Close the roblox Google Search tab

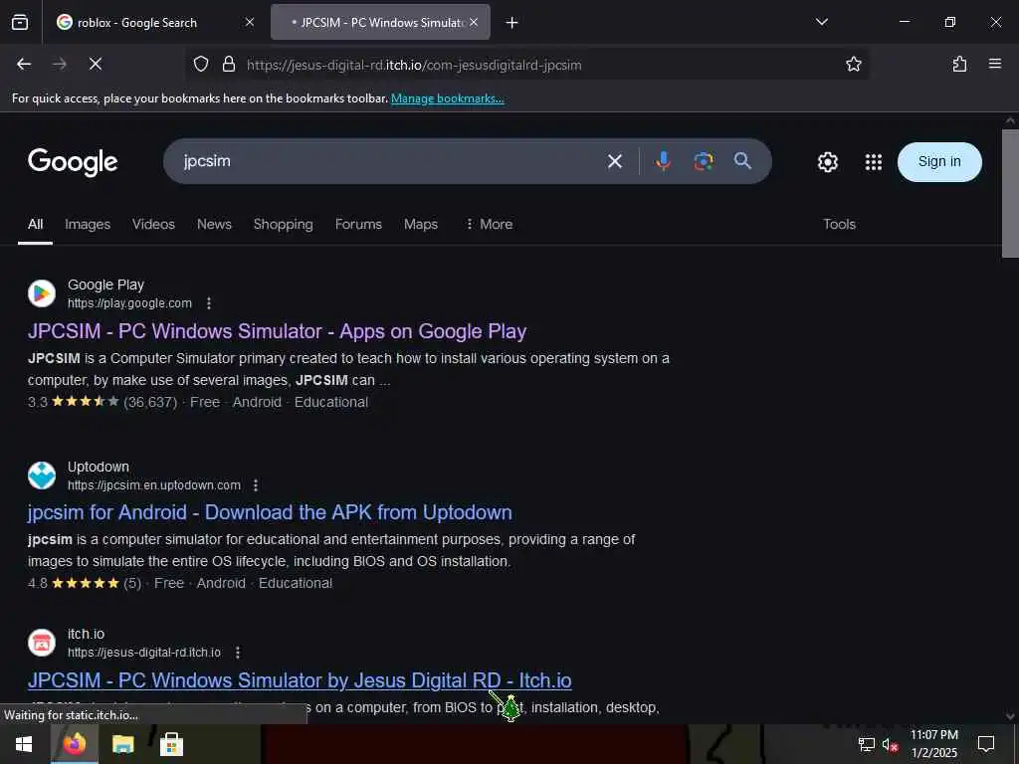[x=250, y=23]
